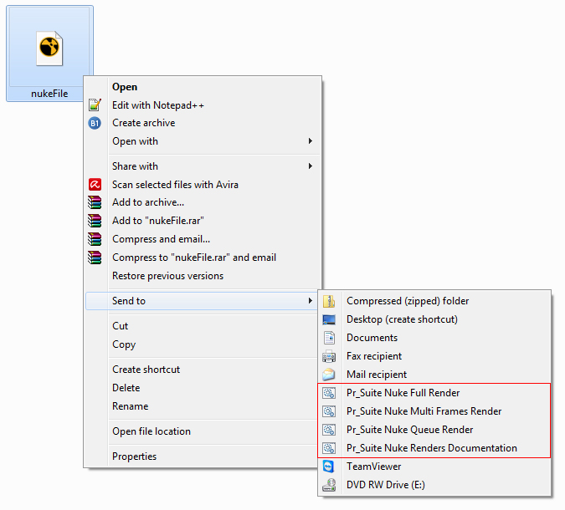Screen dimensions: 565x510
Task: Select the nukeFile desktop icon
Action: (x=49, y=53)
